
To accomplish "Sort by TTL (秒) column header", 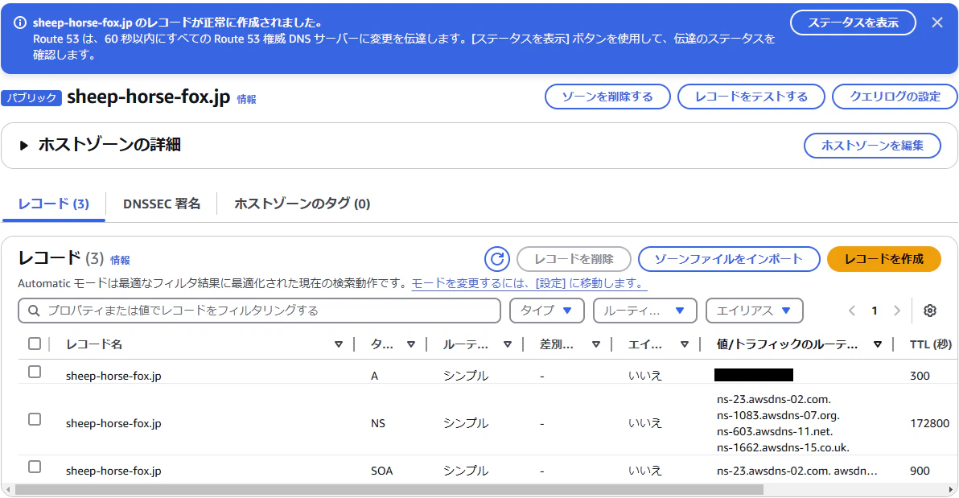I will click(x=930, y=344).
